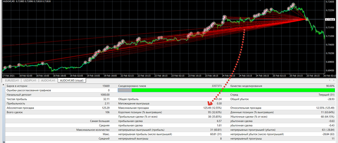
Task: Switch to the USDJPY,H1 chart tab
Action: [30, 81]
